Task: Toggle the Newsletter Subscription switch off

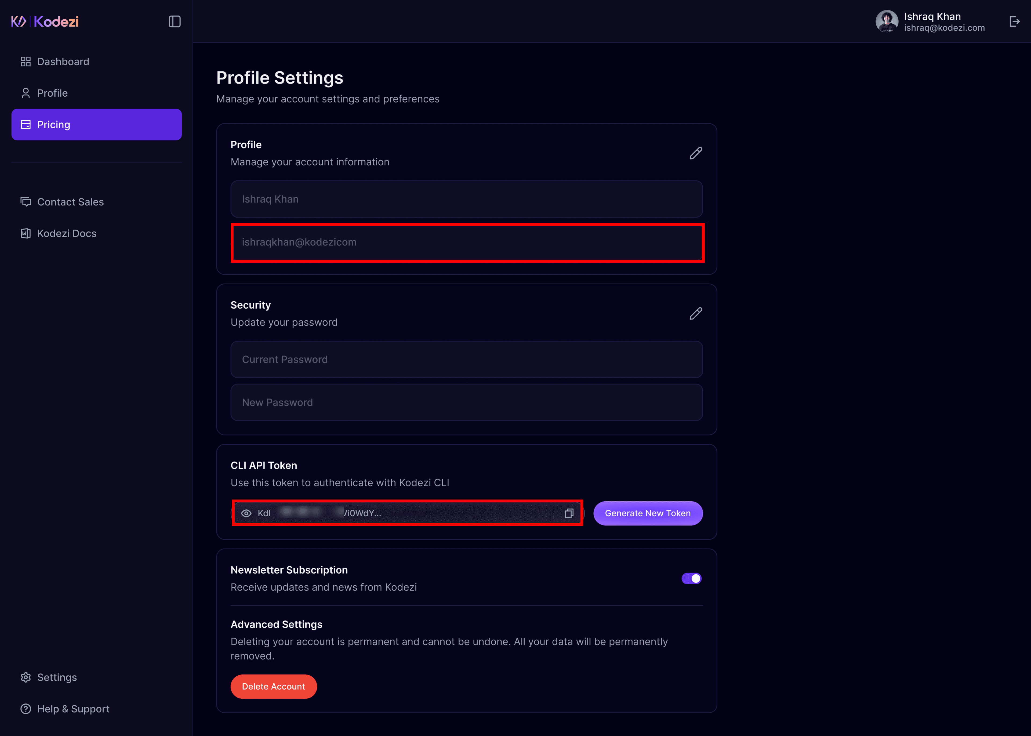Action: 692,578
